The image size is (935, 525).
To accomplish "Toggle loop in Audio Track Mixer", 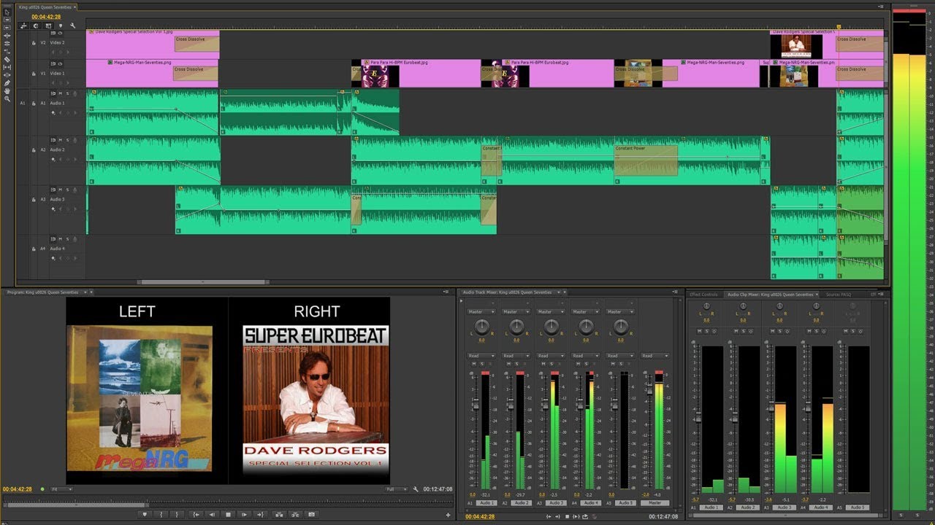I will coord(584,516).
